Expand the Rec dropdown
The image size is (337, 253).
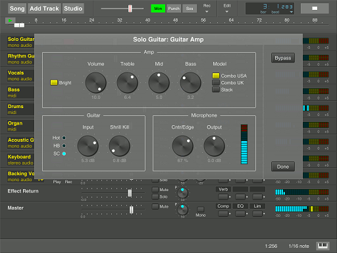point(207,9)
